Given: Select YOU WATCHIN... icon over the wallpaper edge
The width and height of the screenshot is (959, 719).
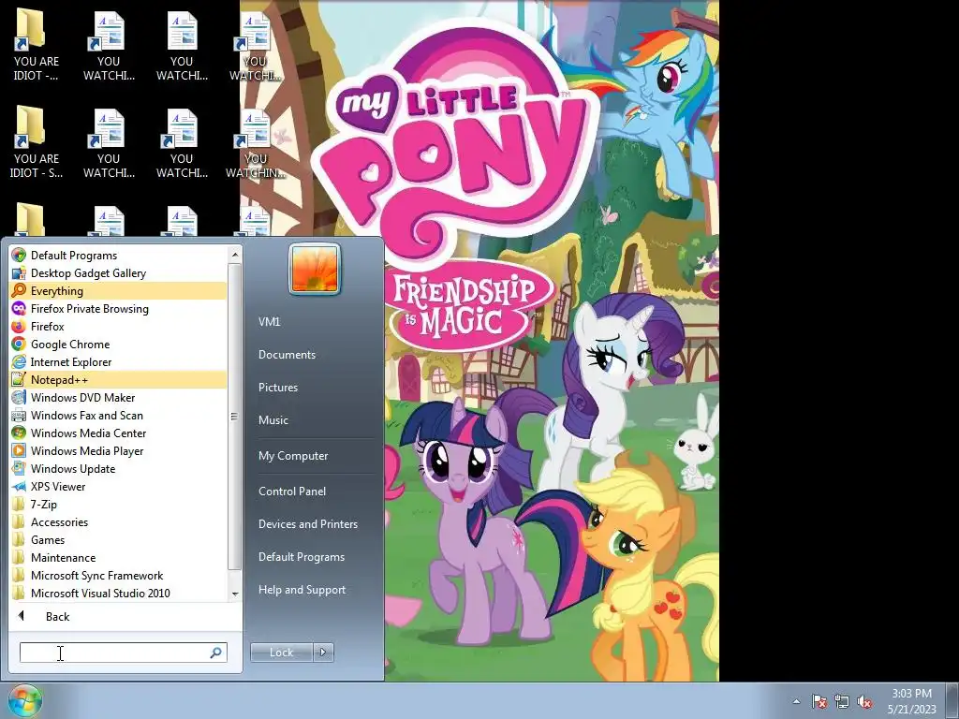Looking at the screenshot, I should 255,143.
